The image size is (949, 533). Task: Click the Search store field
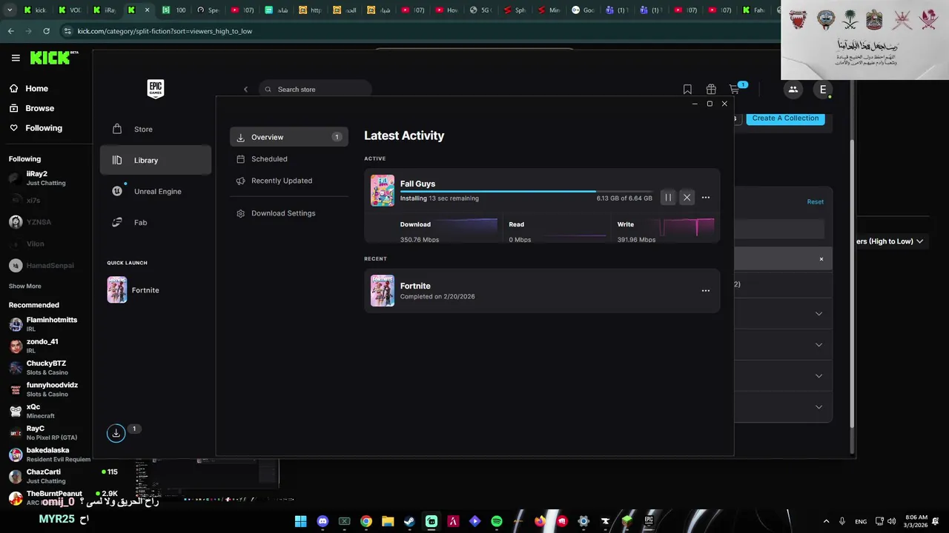[315, 89]
